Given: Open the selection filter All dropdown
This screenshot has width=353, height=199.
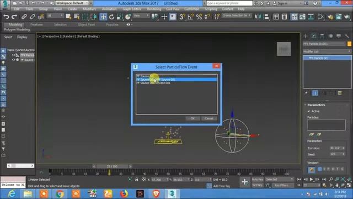Looking at the screenshot, I should tap(55, 15).
